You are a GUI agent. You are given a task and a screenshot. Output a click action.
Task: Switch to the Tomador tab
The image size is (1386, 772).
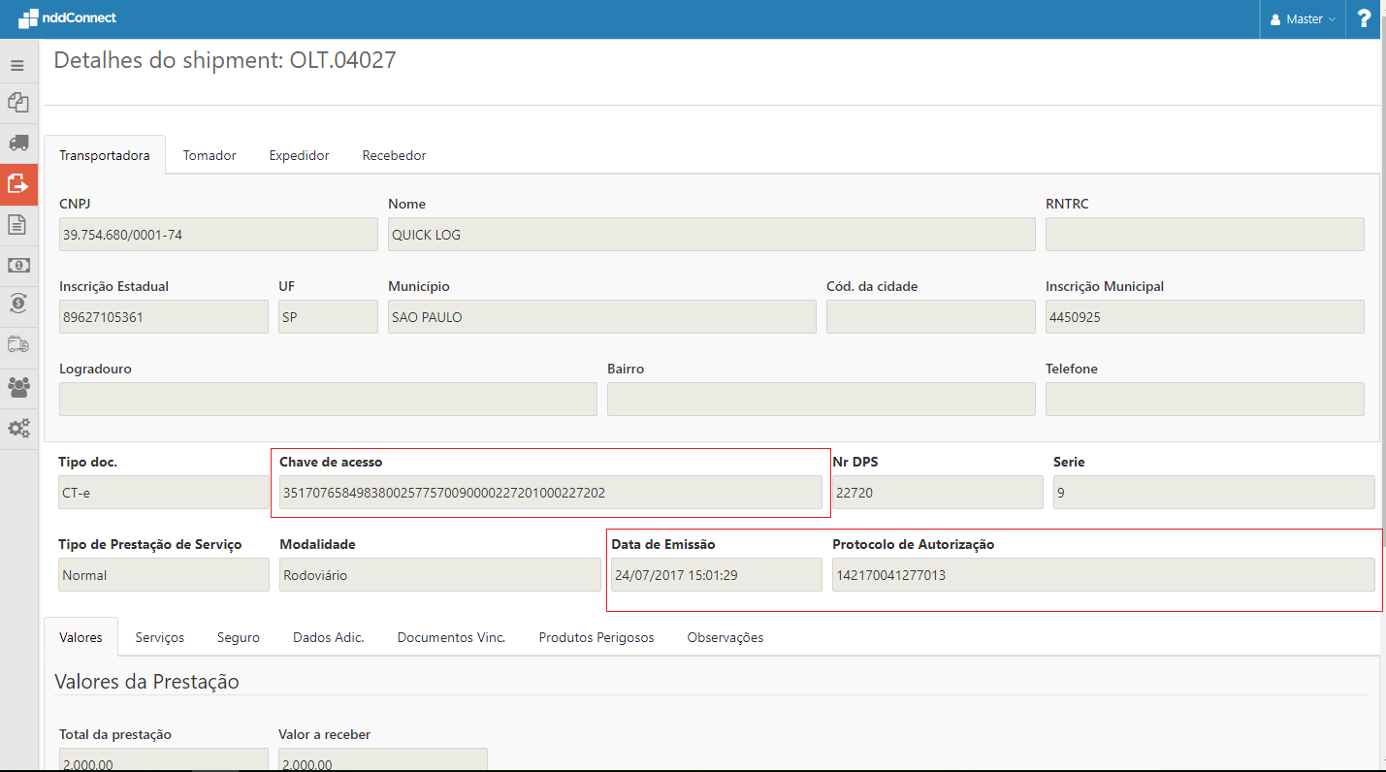(x=210, y=155)
